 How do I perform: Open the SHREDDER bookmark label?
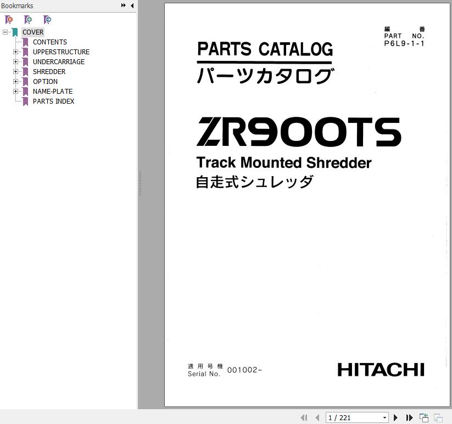click(x=49, y=72)
